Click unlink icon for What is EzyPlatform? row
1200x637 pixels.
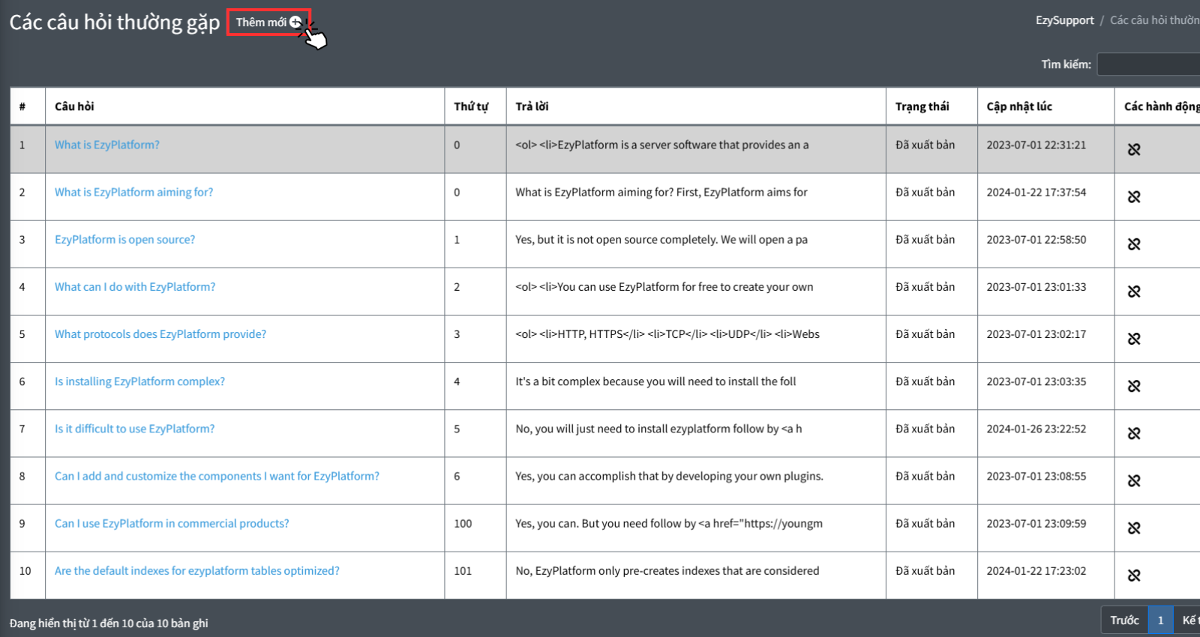1133,150
